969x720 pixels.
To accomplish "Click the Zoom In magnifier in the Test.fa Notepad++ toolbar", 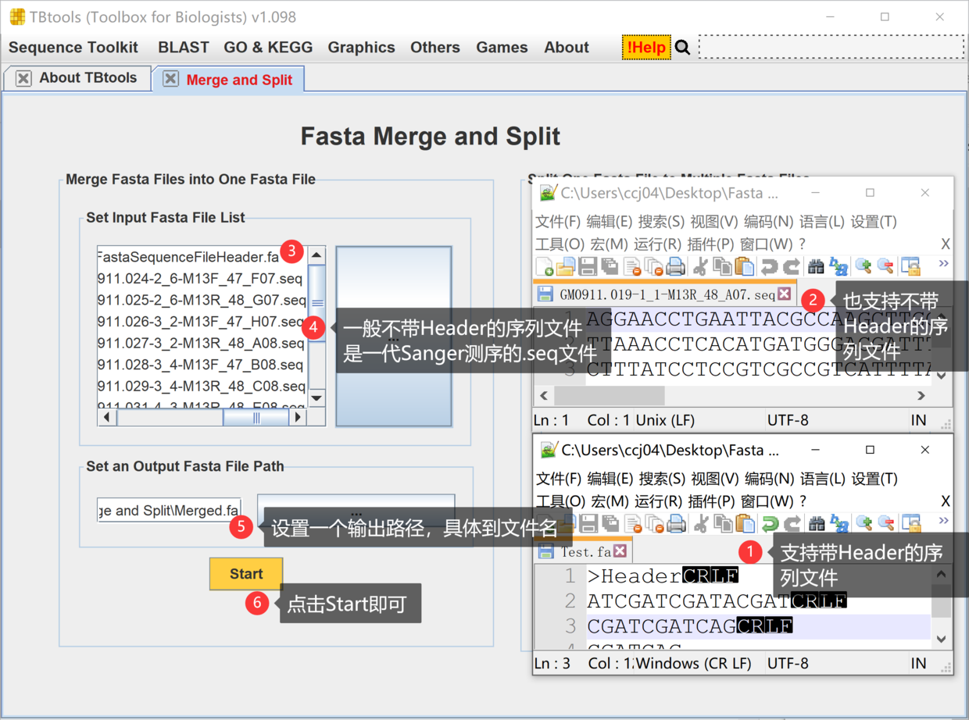I will [x=864, y=523].
